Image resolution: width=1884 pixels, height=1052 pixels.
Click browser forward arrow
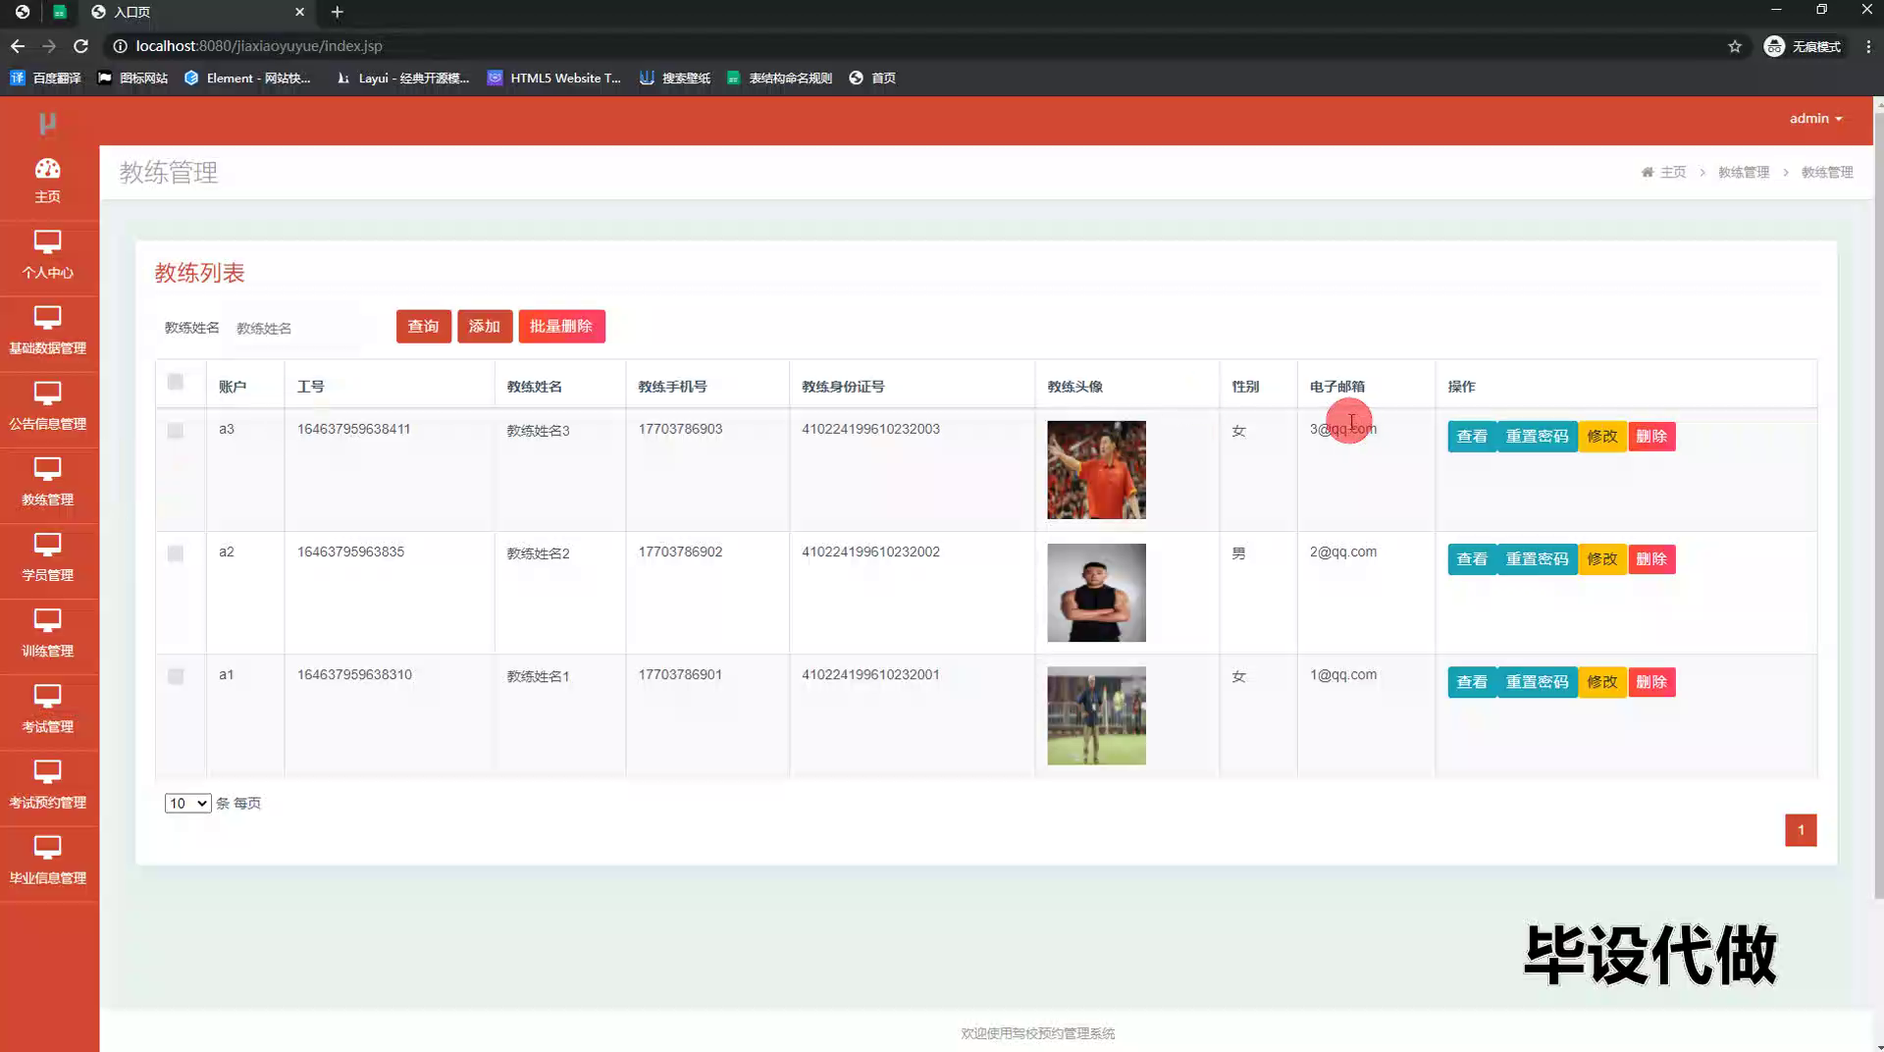pyautogui.click(x=49, y=46)
